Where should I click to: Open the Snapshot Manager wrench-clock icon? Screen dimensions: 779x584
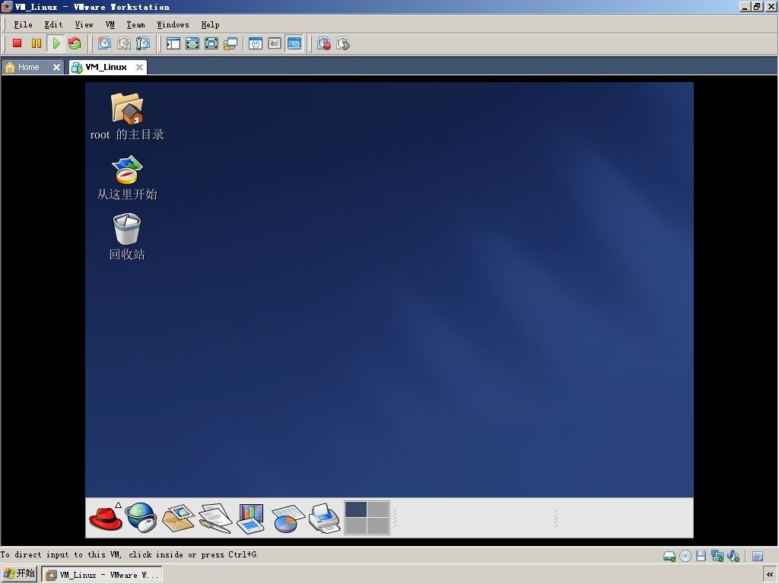pos(142,43)
